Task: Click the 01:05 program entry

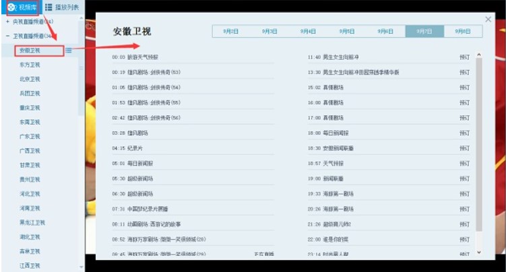Action: [146, 88]
